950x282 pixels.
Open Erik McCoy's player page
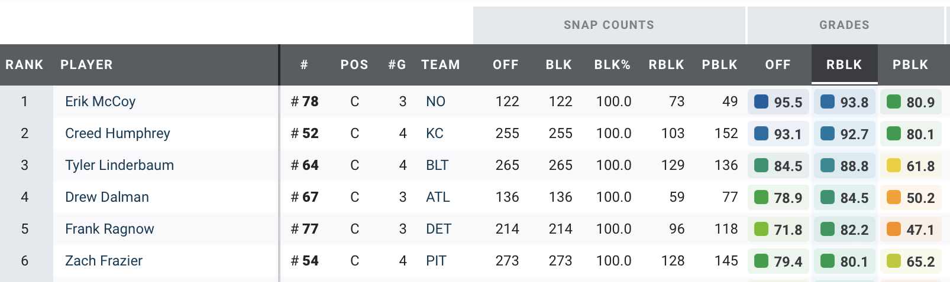(x=100, y=101)
